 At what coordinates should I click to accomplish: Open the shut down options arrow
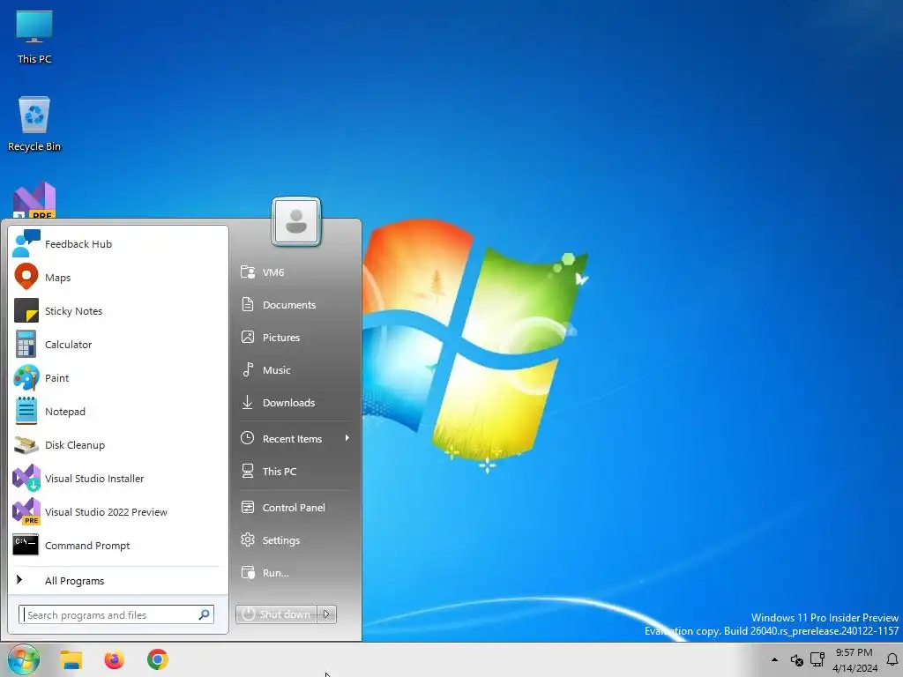click(x=326, y=614)
